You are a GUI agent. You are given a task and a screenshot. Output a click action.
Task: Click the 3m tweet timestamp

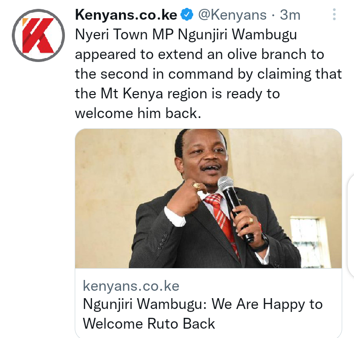point(290,15)
